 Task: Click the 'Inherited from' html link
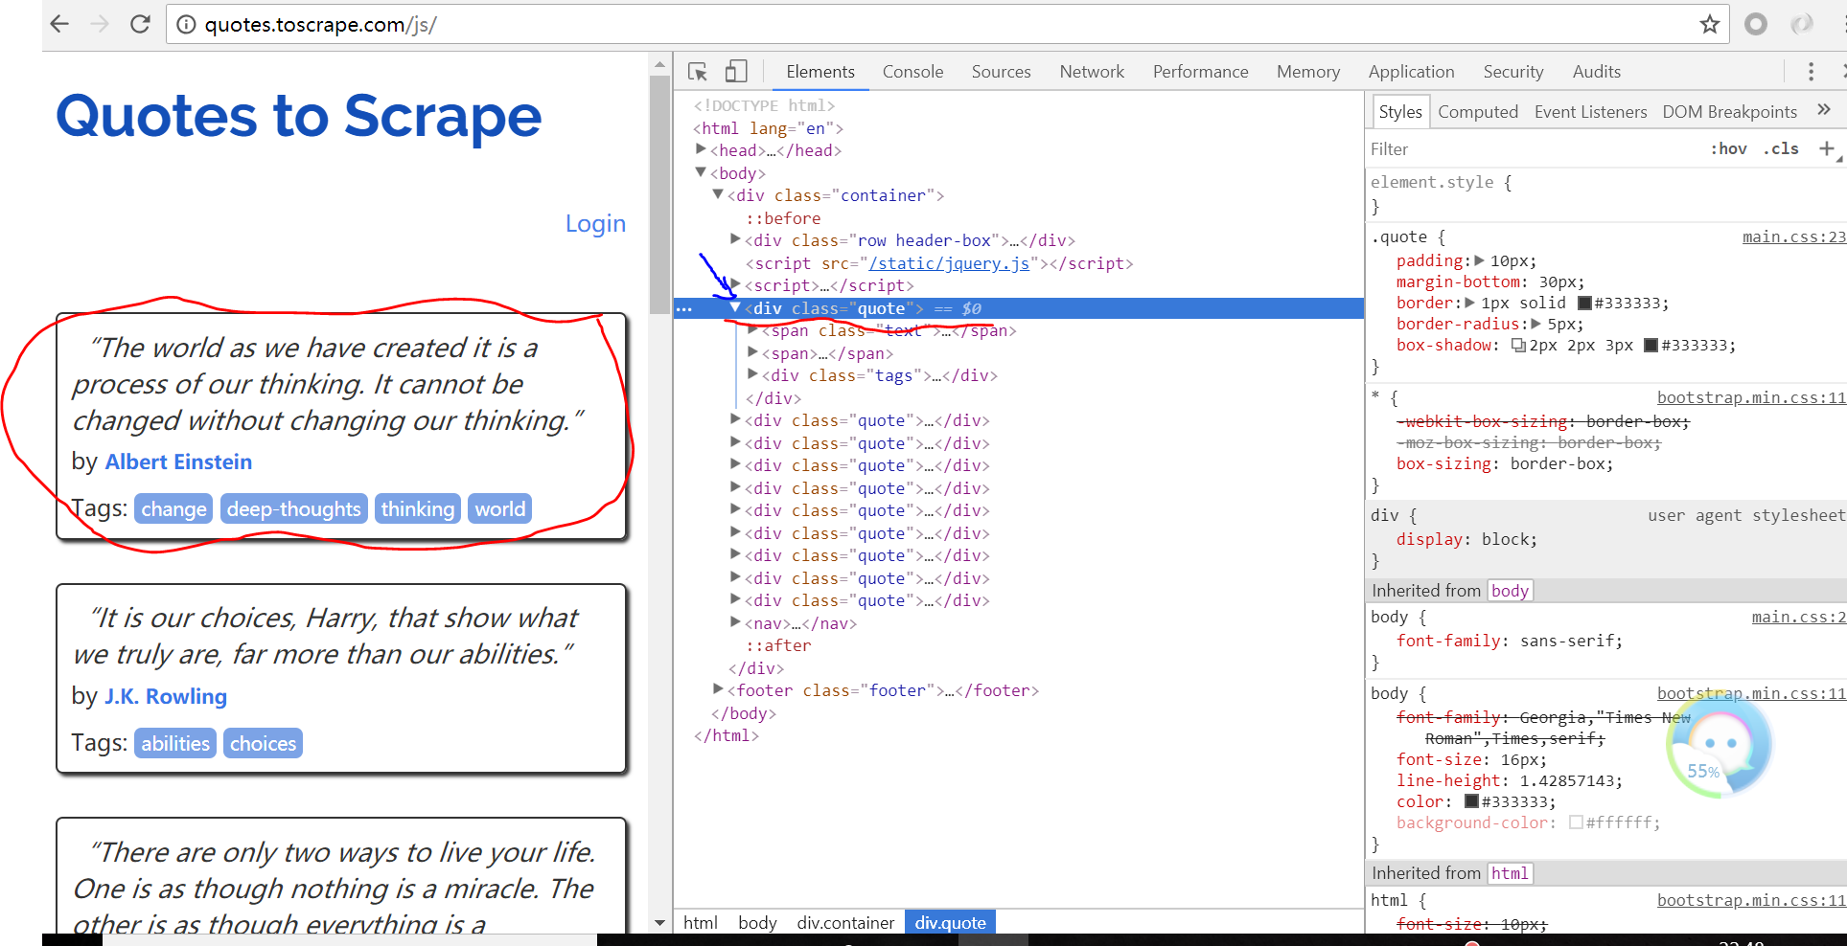(x=1510, y=873)
